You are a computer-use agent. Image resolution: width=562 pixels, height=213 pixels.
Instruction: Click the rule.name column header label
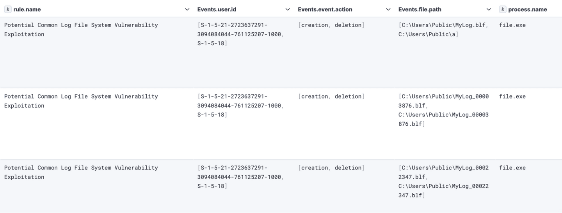point(27,9)
